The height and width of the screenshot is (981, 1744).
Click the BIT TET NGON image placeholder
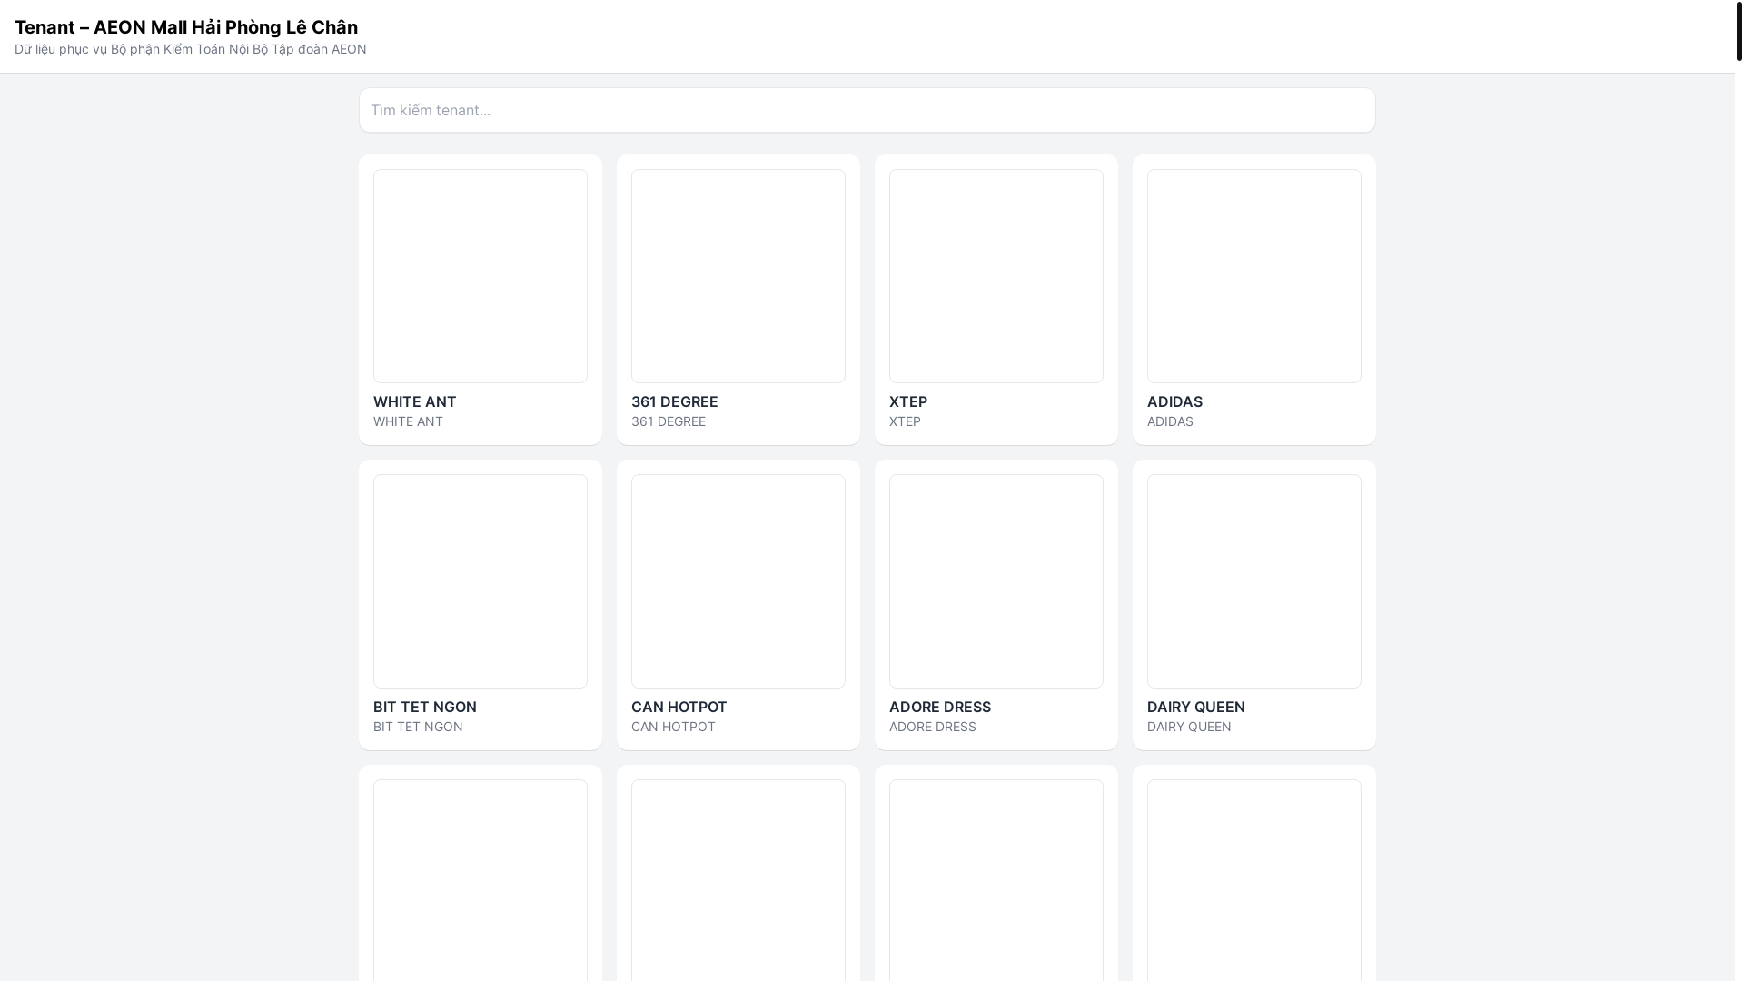point(480,580)
